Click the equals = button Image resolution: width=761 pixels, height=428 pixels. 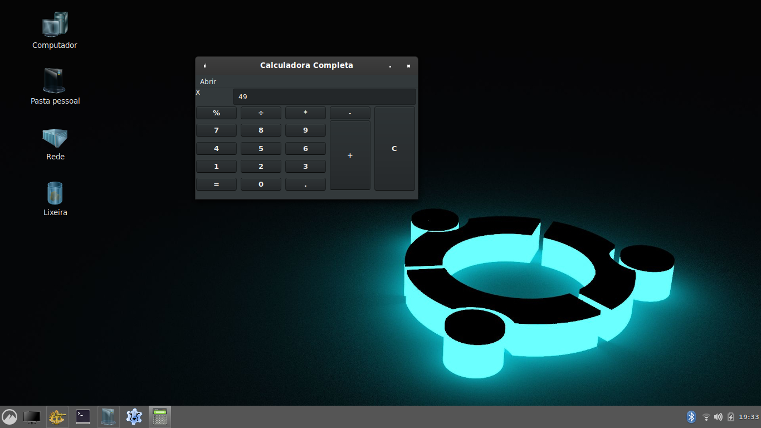[216, 184]
